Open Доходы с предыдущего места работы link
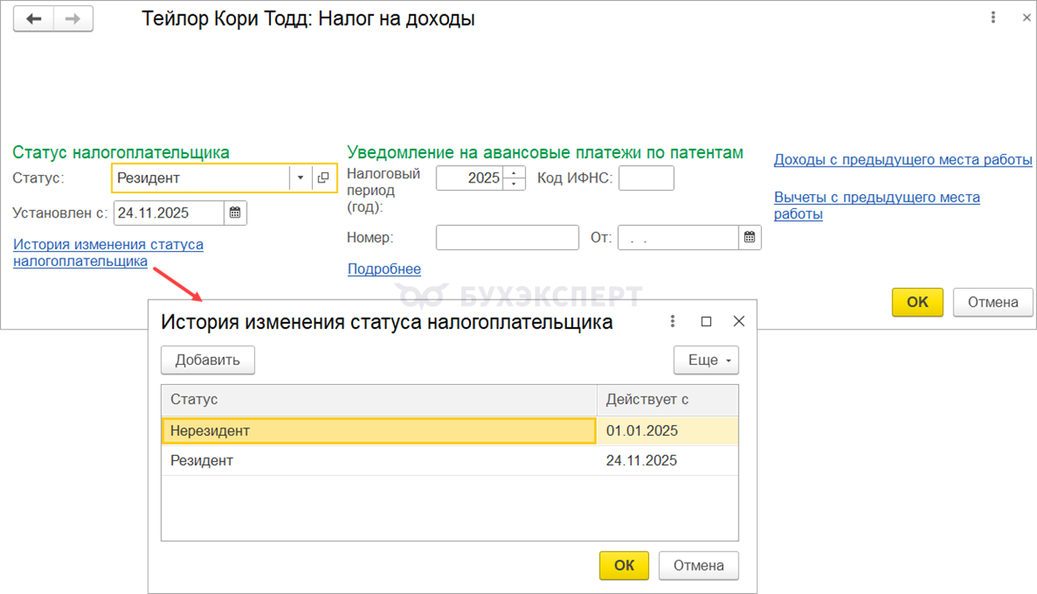Viewport: 1037px width, 594px height. point(902,160)
